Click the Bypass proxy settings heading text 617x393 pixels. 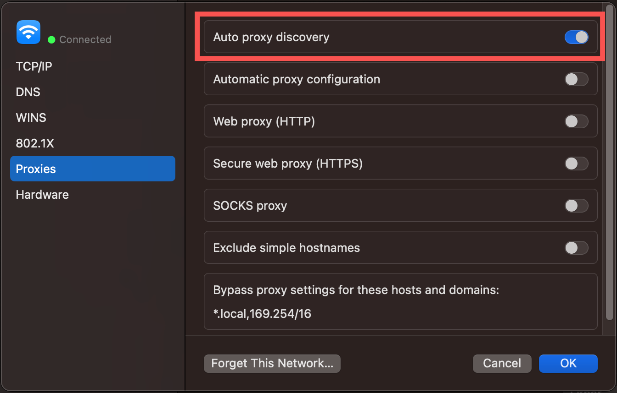click(356, 290)
